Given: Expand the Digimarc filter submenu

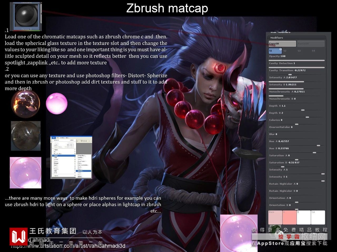Looking at the screenshot, I should click(x=64, y=176).
